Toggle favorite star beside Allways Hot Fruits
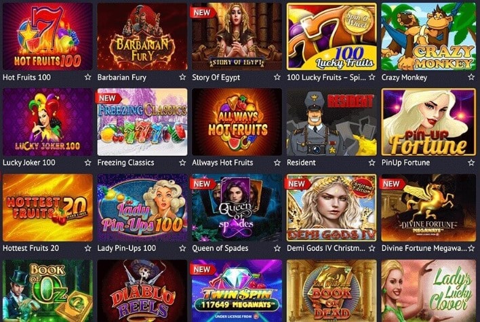 click(x=277, y=163)
